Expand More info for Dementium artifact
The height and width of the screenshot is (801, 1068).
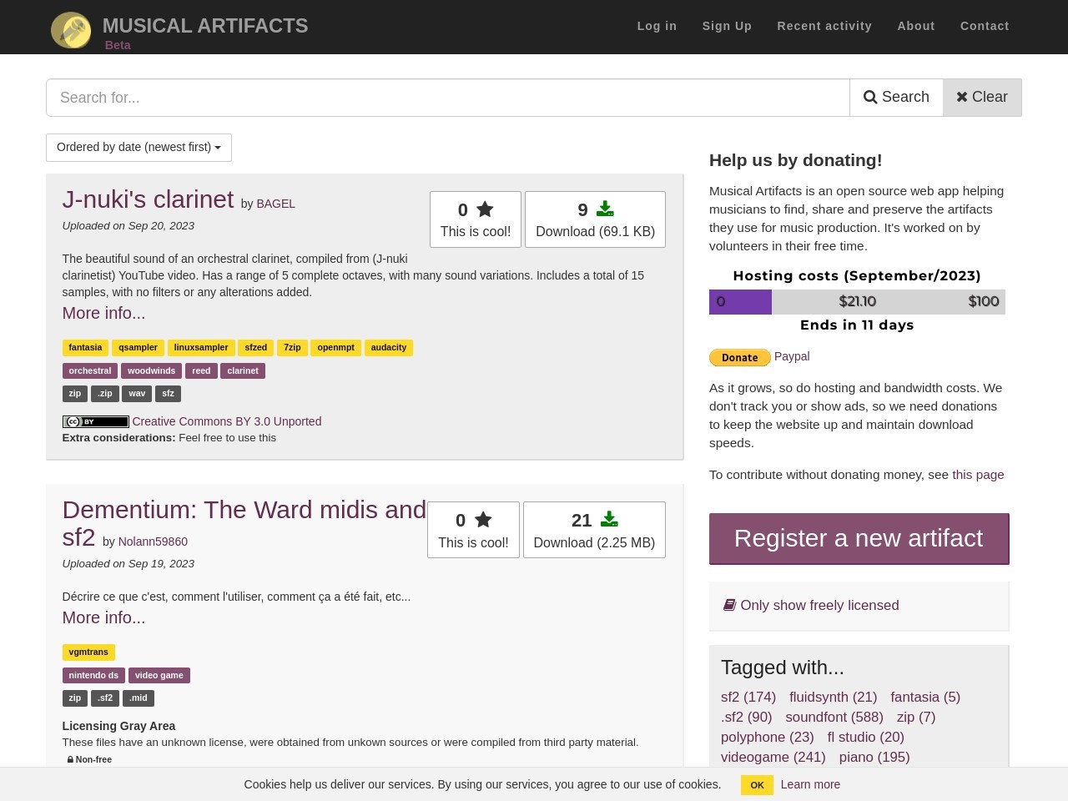[x=103, y=618]
